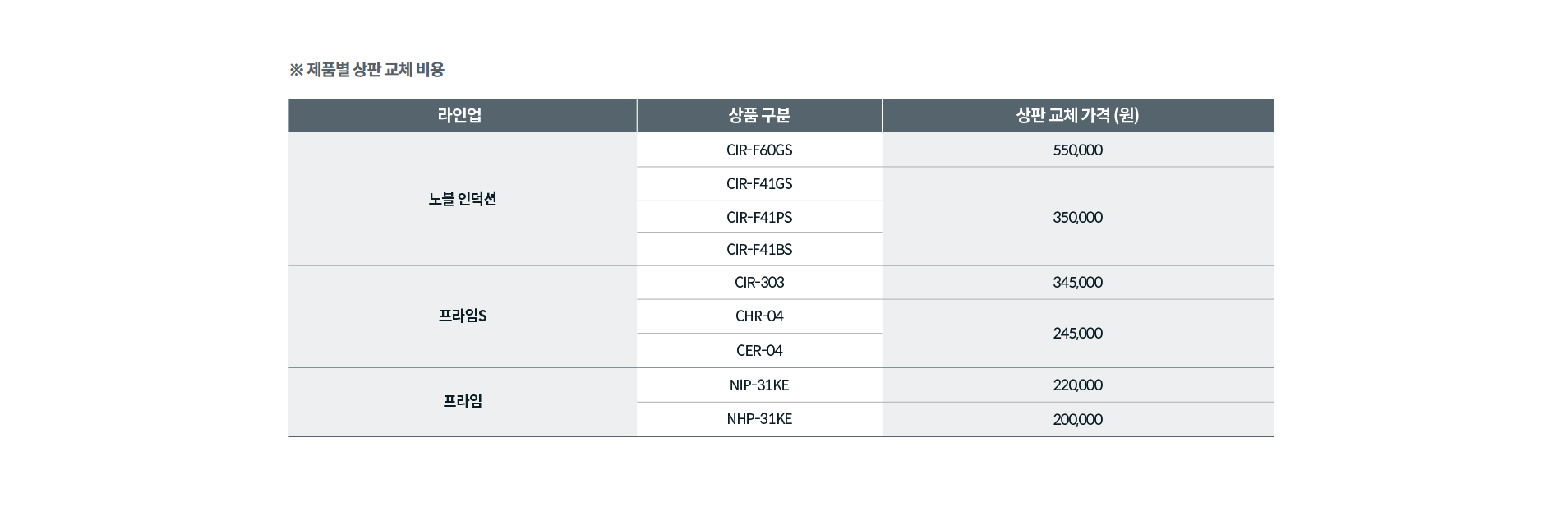Select the NHP-31KE model cell
This screenshot has height=512, width=1567.
pyautogui.click(x=758, y=419)
